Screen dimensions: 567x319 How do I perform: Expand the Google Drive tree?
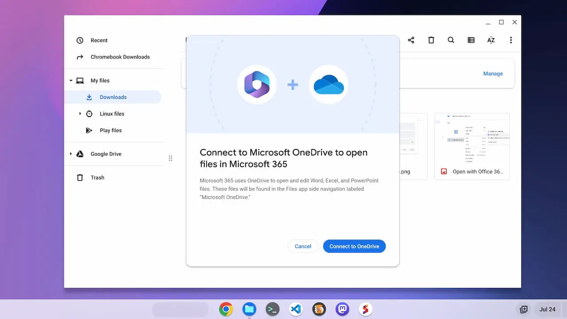[71, 154]
